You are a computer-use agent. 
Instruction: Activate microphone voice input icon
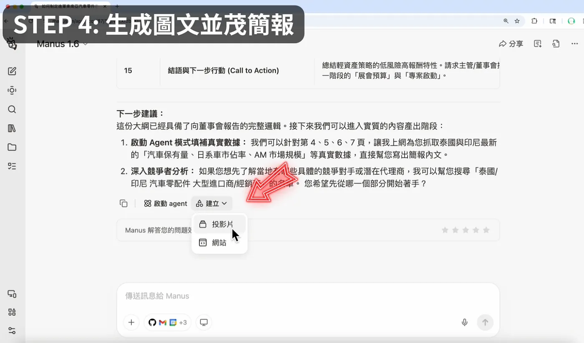pos(464,322)
